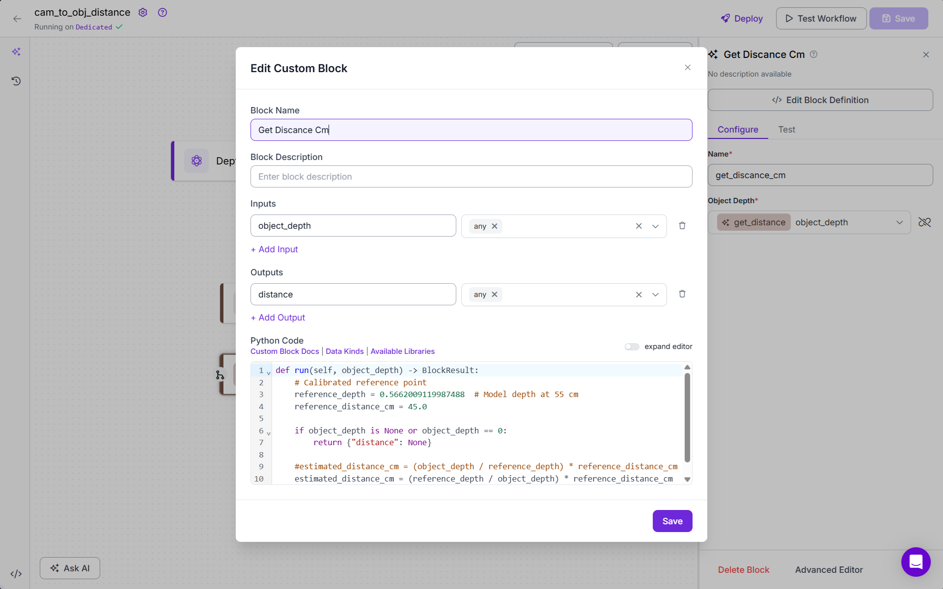Click the unlink icon beside Object Depth
Viewport: 943px width, 589px height.
pos(924,222)
